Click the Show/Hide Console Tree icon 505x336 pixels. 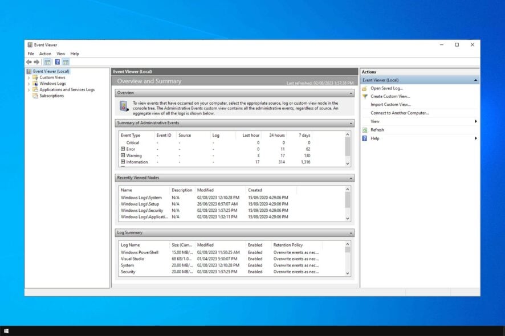(x=48, y=62)
